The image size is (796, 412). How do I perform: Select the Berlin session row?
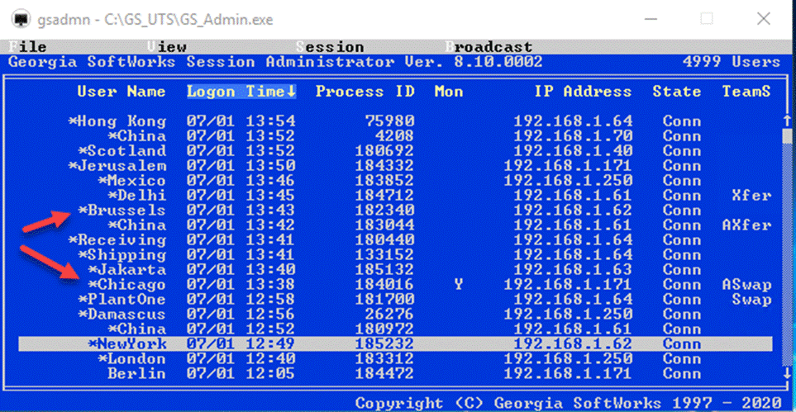(x=395, y=374)
